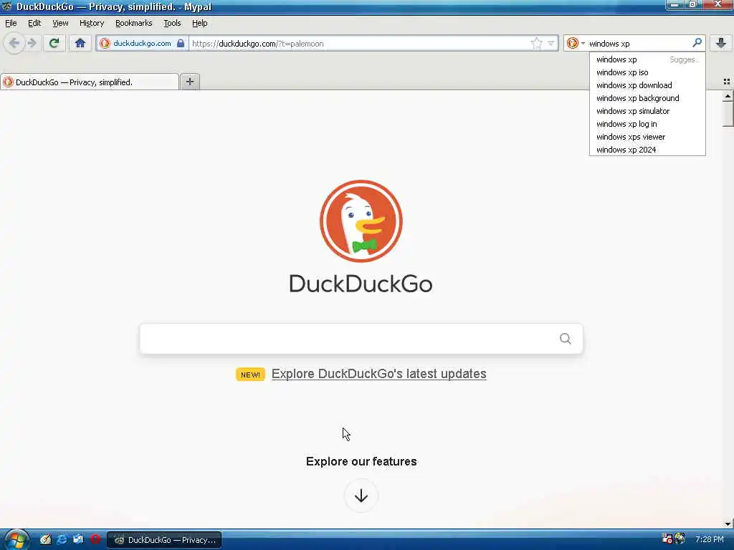Click the magnifier to search for windows xp
The image size is (734, 550).
697,43
